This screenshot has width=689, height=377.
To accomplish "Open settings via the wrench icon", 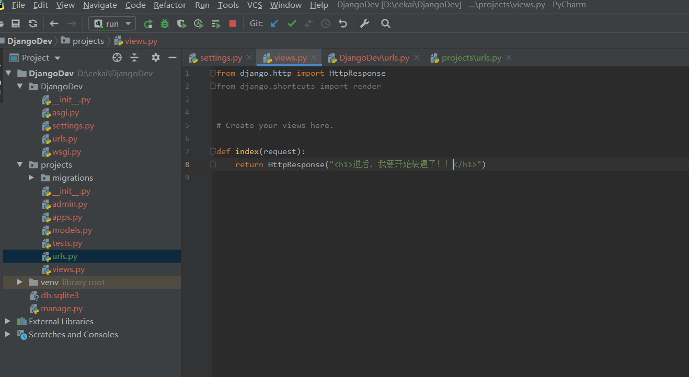I will coord(364,23).
